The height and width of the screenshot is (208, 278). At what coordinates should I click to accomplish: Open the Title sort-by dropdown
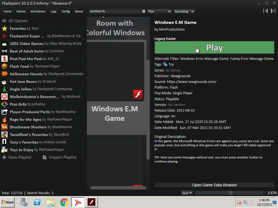click(159, 11)
